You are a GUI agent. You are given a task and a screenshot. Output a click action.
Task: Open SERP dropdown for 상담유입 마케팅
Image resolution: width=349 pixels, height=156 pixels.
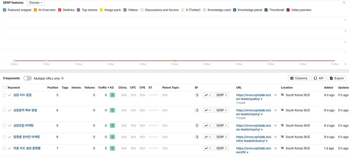[x=221, y=126]
